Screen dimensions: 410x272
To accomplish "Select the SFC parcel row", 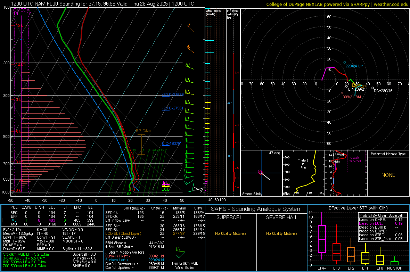I will tap(52, 213).
